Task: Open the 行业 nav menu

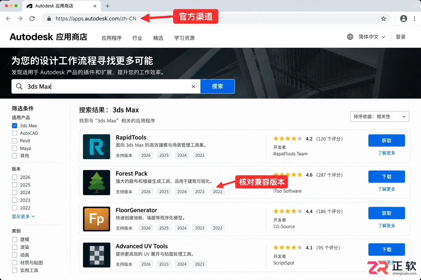Action: click(x=137, y=38)
